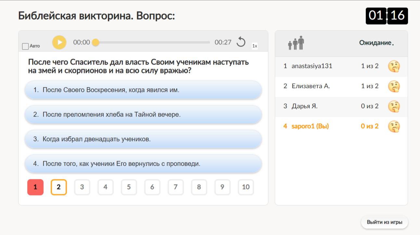Restart audio with the replay icon
Screen dimensions: 420x235
[x=241, y=42]
